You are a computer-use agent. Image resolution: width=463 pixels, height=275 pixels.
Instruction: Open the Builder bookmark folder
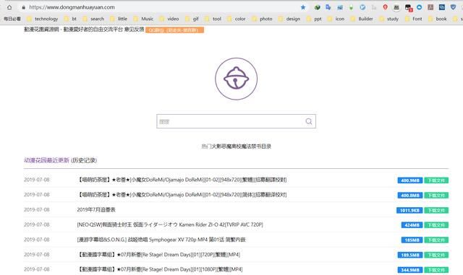pyautogui.click(x=362, y=19)
